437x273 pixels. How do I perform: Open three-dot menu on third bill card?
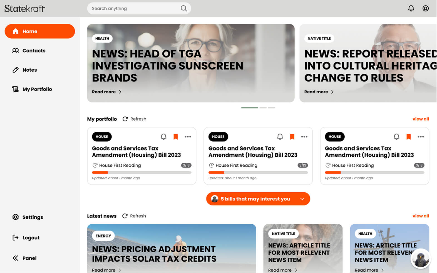(421, 137)
